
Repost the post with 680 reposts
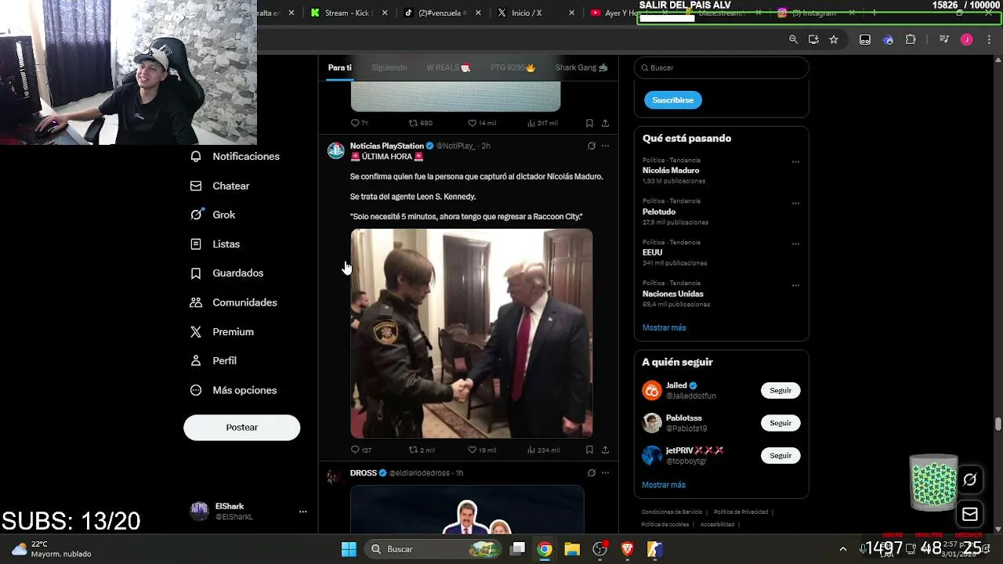[421, 123]
